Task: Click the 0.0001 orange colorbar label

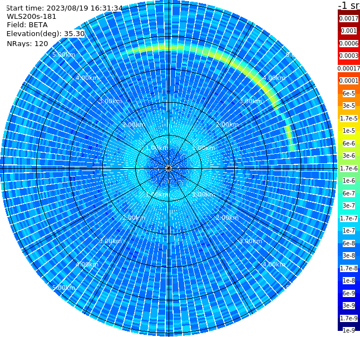Action: coord(348,81)
